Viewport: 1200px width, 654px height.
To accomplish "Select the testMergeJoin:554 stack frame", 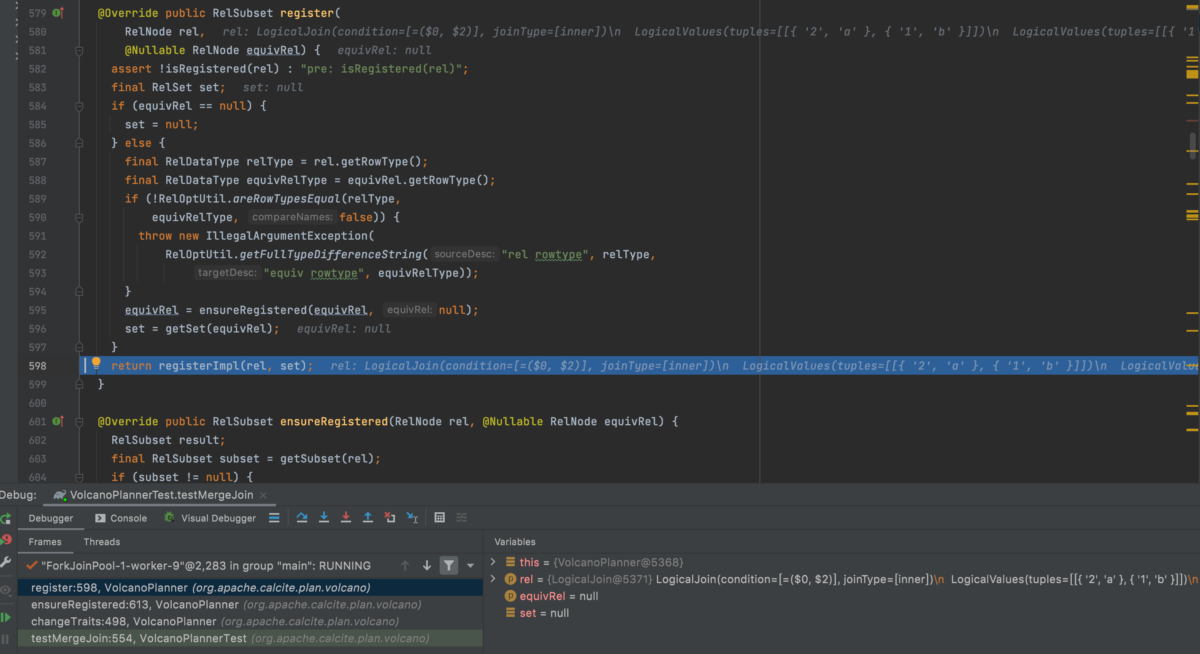I will [230, 638].
